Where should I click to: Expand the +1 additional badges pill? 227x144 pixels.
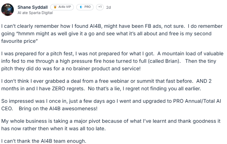coord(100,7)
